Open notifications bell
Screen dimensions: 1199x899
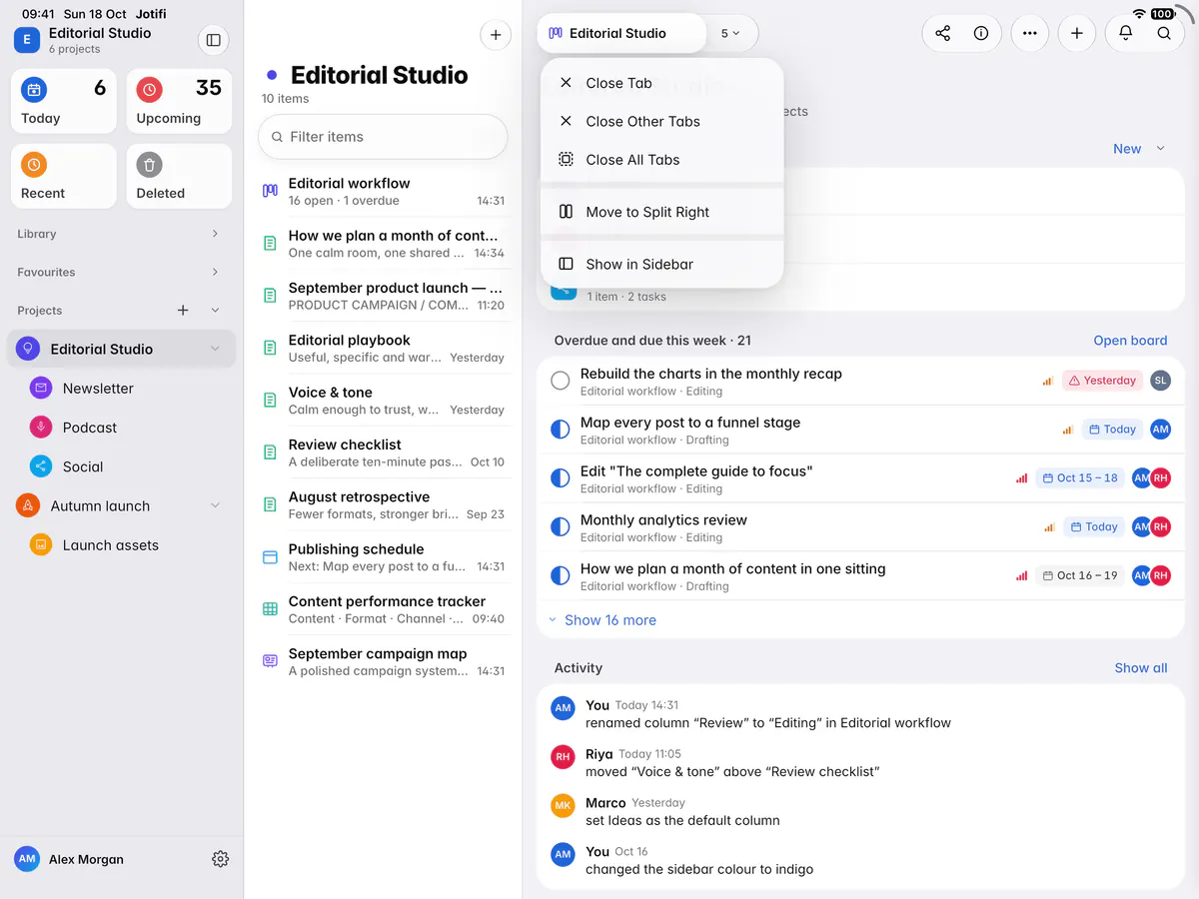1125,33
